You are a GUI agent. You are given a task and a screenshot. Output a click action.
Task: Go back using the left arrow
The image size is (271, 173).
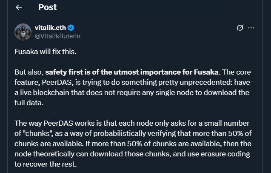point(19,7)
